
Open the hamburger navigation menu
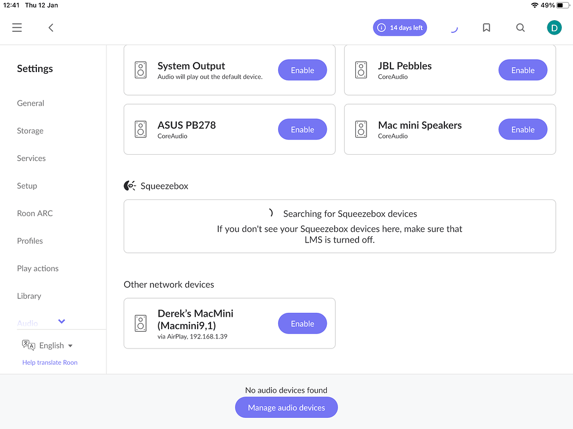(17, 27)
